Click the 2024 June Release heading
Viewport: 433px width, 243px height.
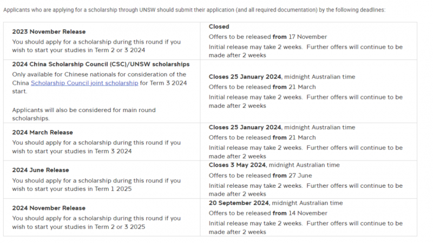(x=41, y=170)
